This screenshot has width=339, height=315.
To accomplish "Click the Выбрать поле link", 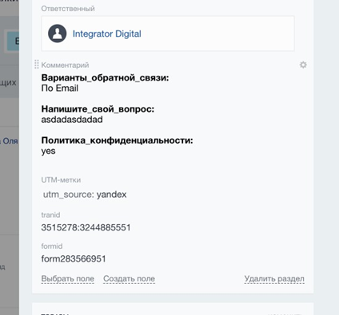I will click(68, 278).
